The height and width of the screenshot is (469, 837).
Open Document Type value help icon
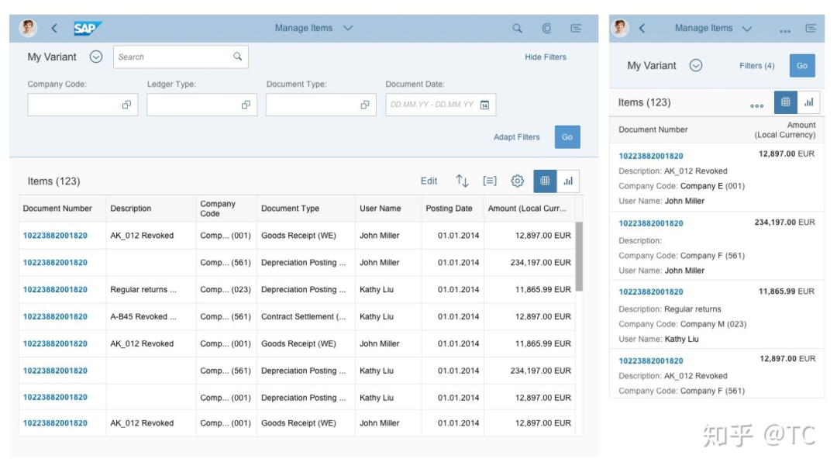[x=364, y=105]
